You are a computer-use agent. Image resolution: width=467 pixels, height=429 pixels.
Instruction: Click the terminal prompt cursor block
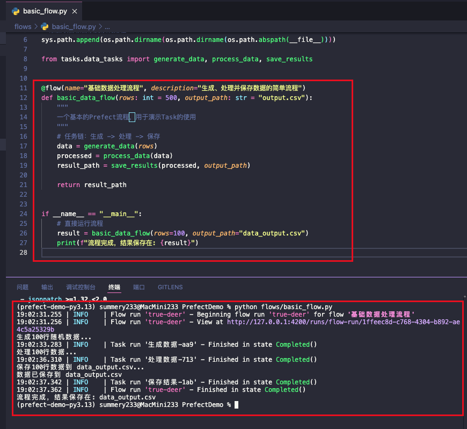point(237,405)
